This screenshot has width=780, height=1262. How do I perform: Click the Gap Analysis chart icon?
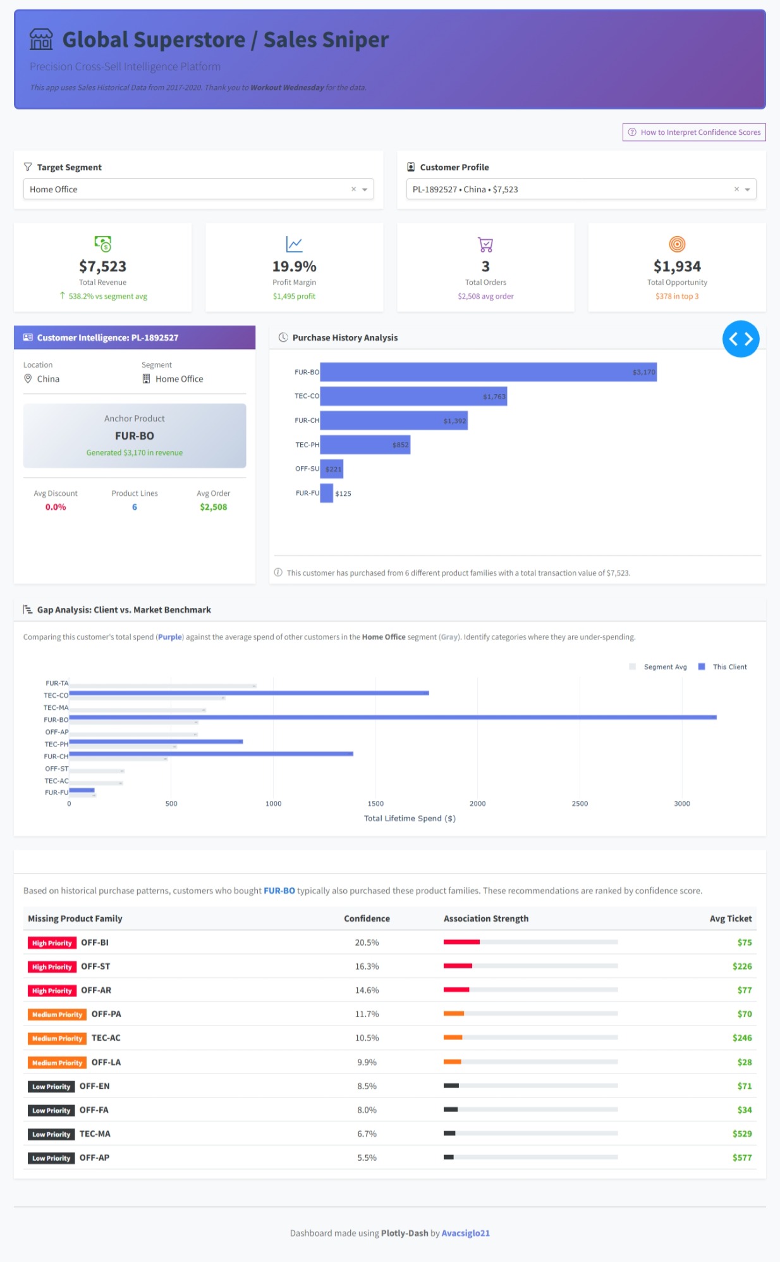(x=28, y=610)
